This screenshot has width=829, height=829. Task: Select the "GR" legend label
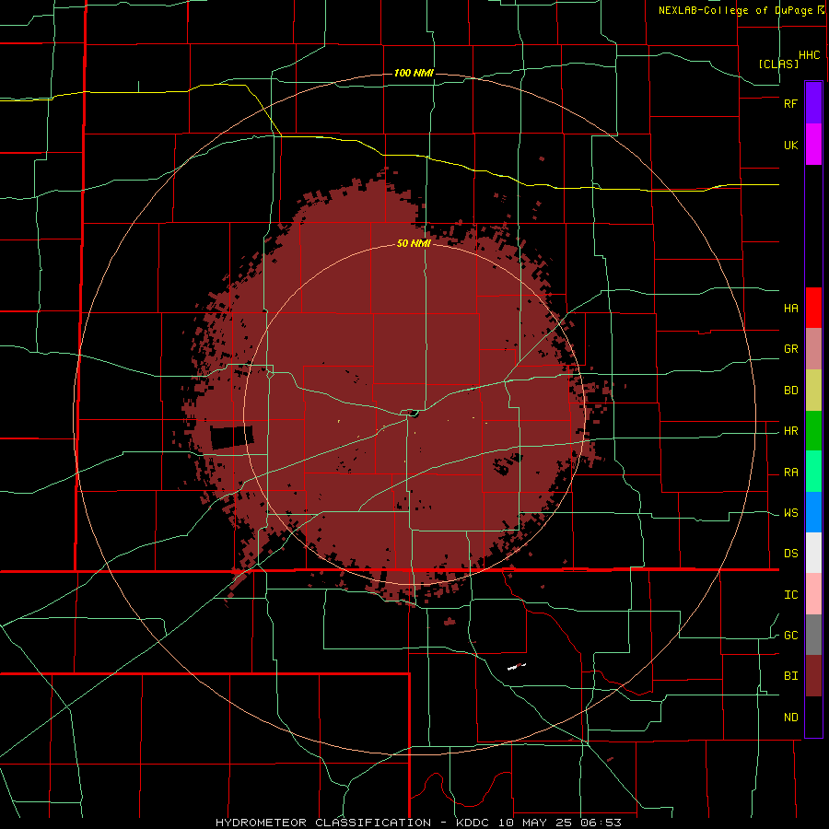790,349
